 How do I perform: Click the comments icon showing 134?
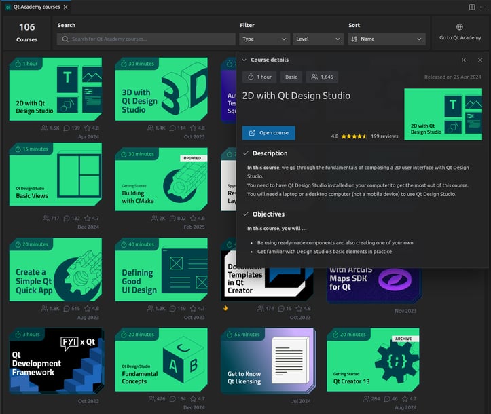(x=172, y=398)
